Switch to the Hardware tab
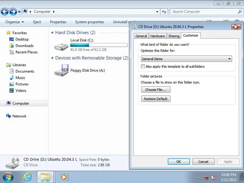 (x=157, y=36)
